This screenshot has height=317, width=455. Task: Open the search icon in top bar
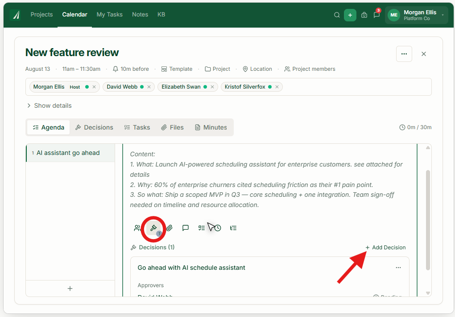pyautogui.click(x=337, y=15)
